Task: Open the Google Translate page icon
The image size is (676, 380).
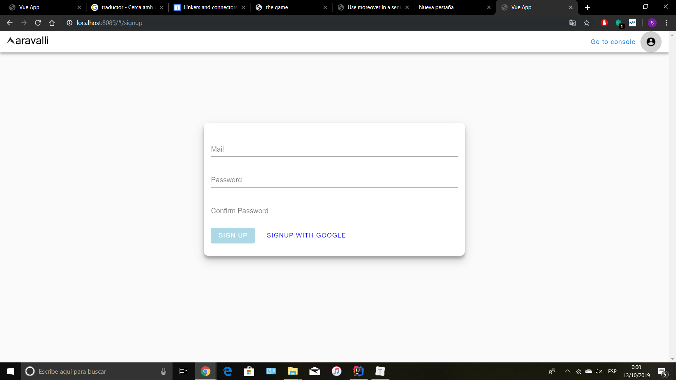Action: [572, 23]
